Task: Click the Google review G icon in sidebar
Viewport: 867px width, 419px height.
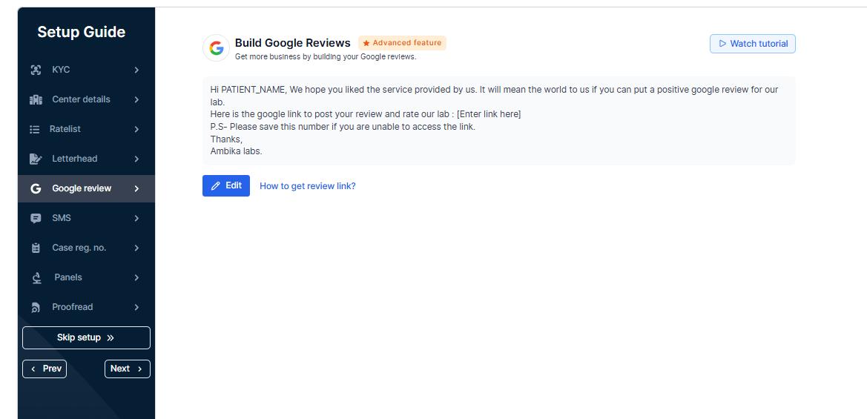Action: click(36, 188)
